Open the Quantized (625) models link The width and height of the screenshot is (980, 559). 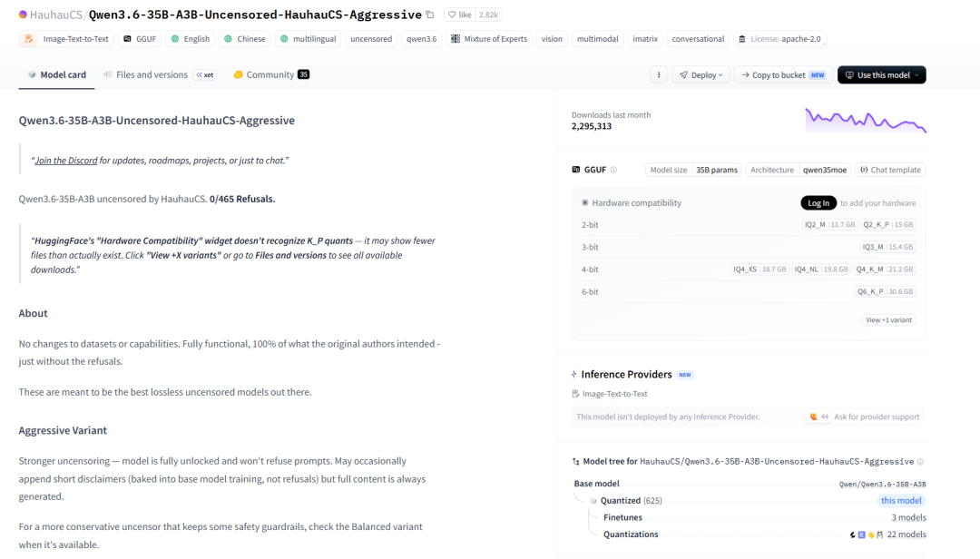click(632, 501)
